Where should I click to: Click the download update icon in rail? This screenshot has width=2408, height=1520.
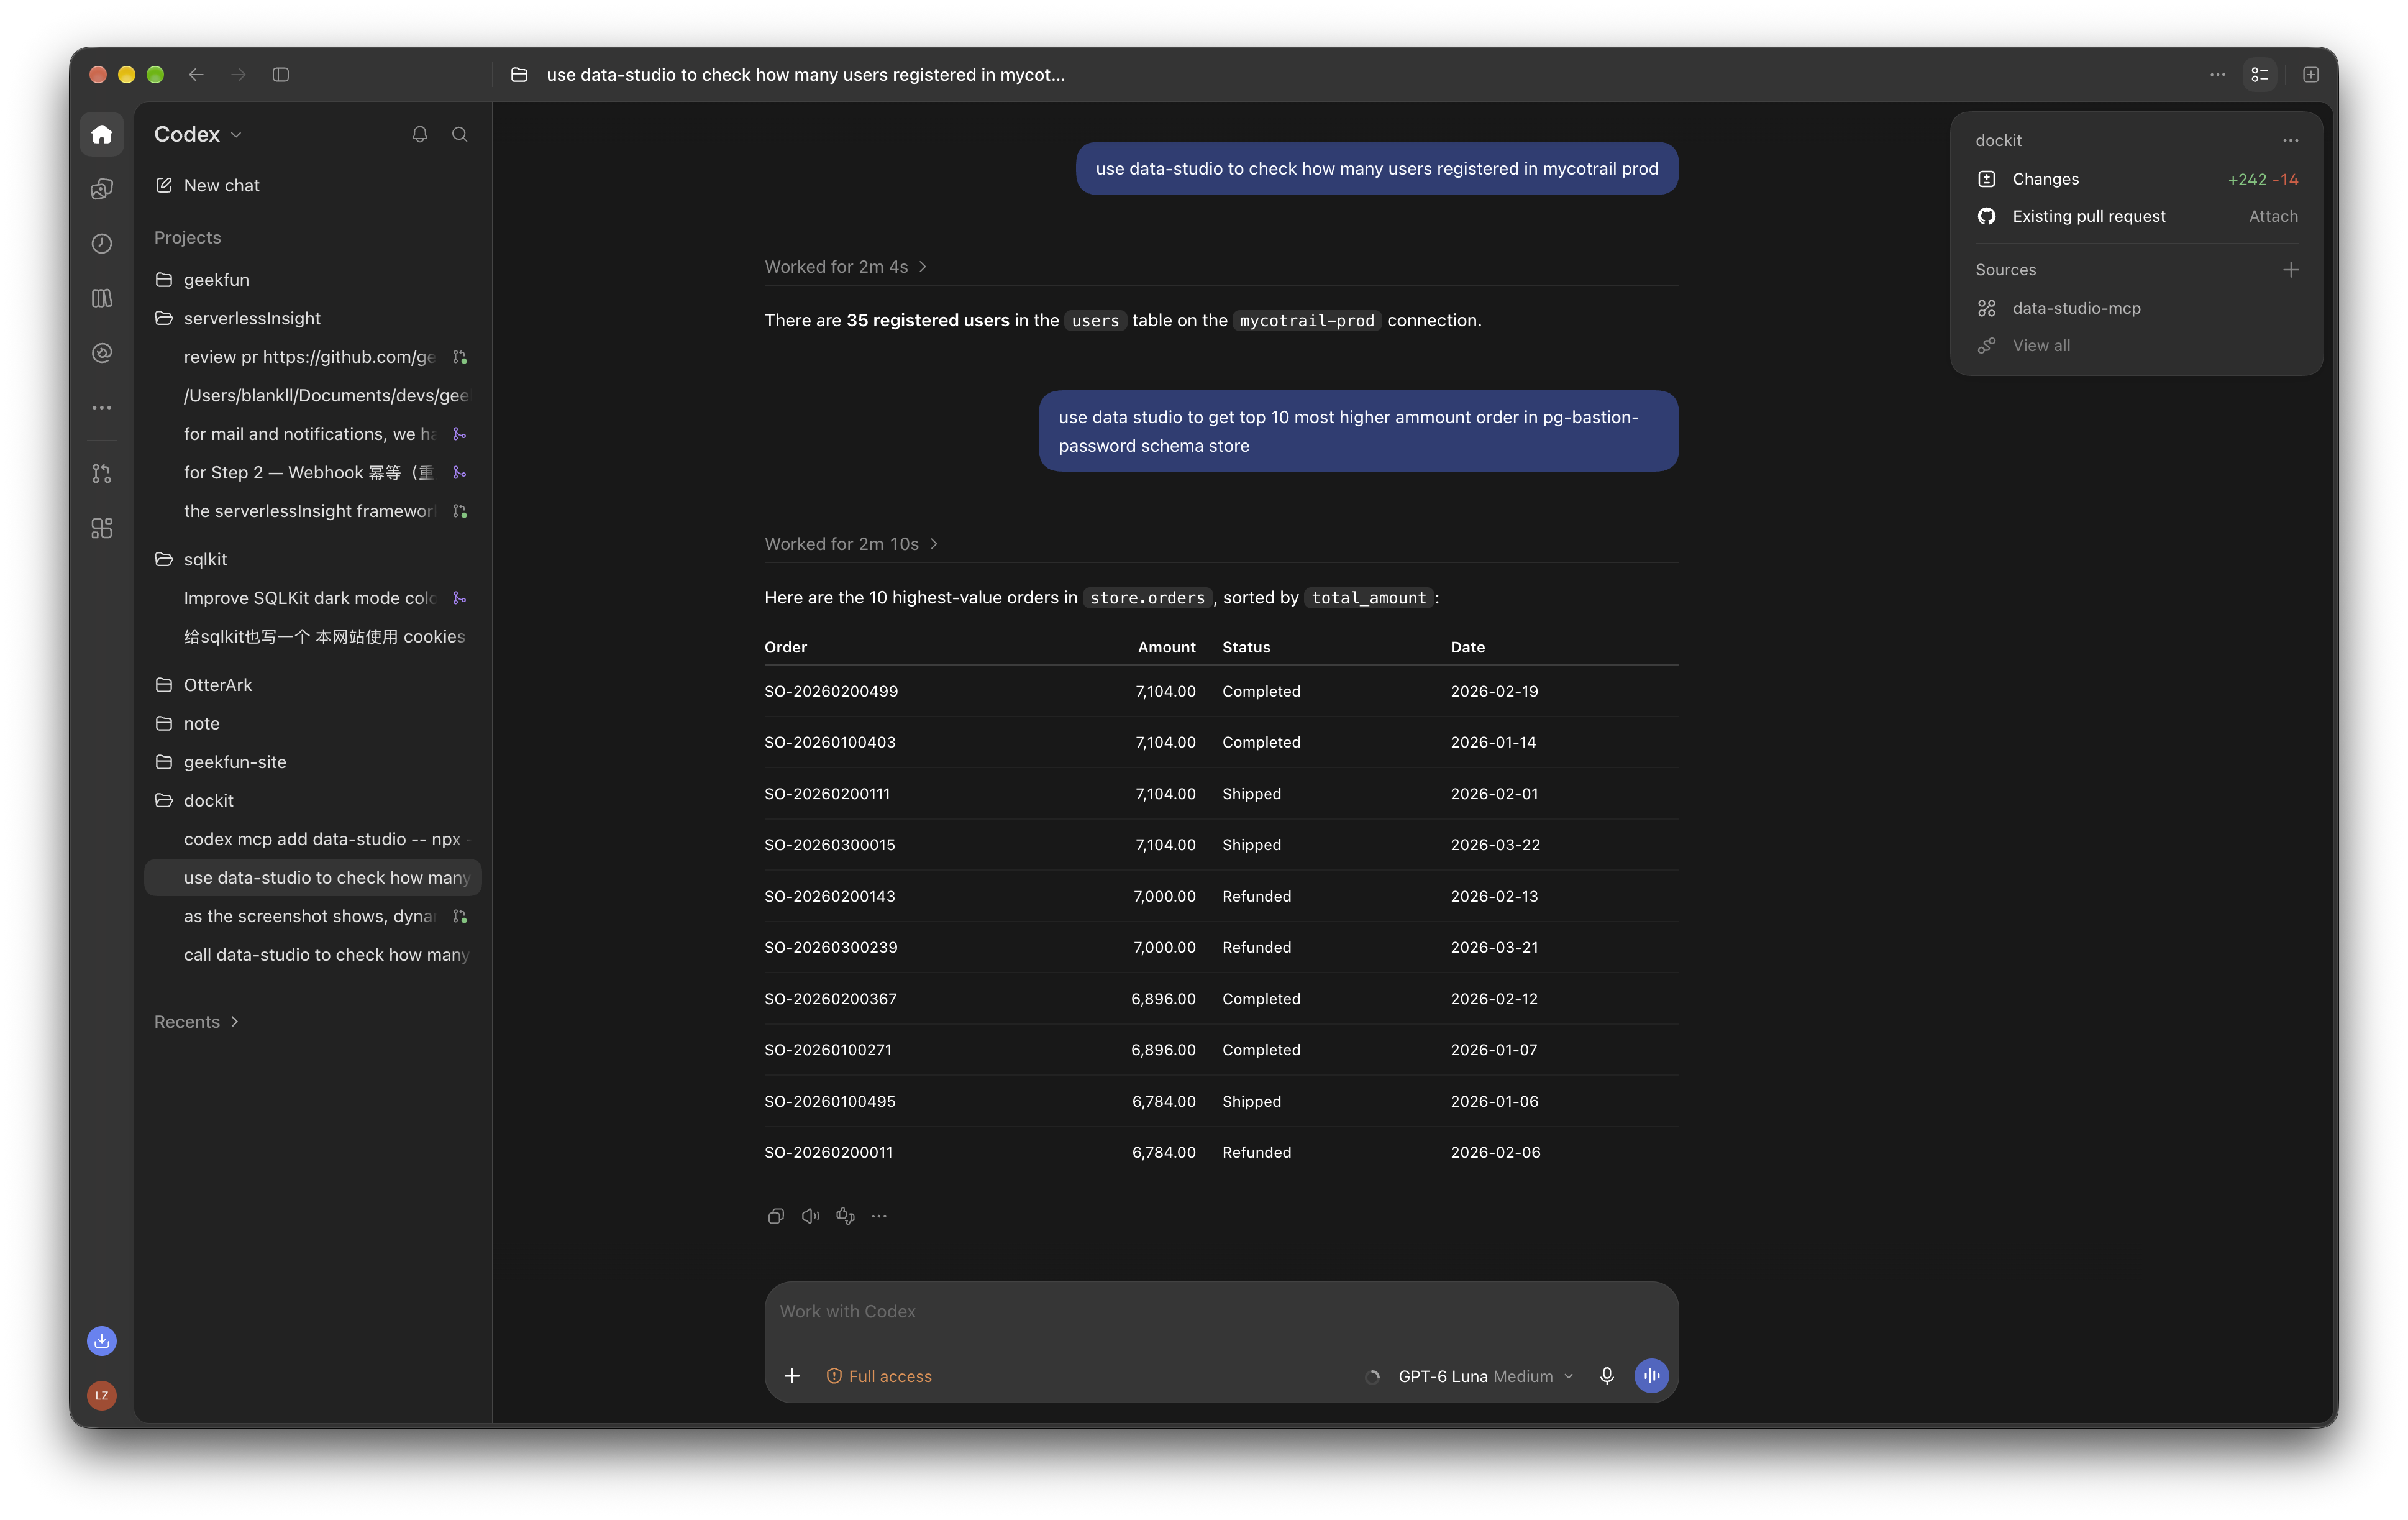tap(102, 1341)
